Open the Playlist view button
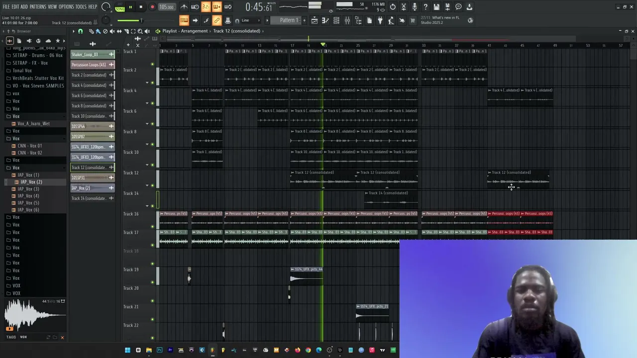Image resolution: width=637 pixels, height=358 pixels. point(315,20)
